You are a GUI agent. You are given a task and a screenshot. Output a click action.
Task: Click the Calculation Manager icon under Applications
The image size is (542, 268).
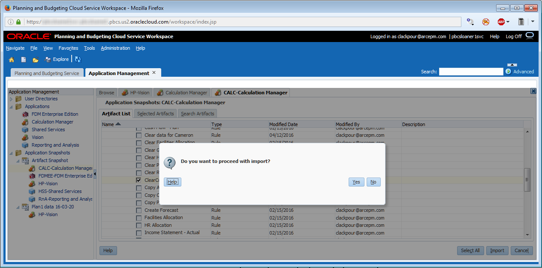click(x=24, y=122)
